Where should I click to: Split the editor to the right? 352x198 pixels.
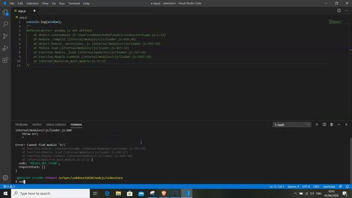[339, 10]
